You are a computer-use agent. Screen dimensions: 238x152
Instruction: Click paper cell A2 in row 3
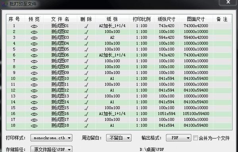[x=112, y=37]
